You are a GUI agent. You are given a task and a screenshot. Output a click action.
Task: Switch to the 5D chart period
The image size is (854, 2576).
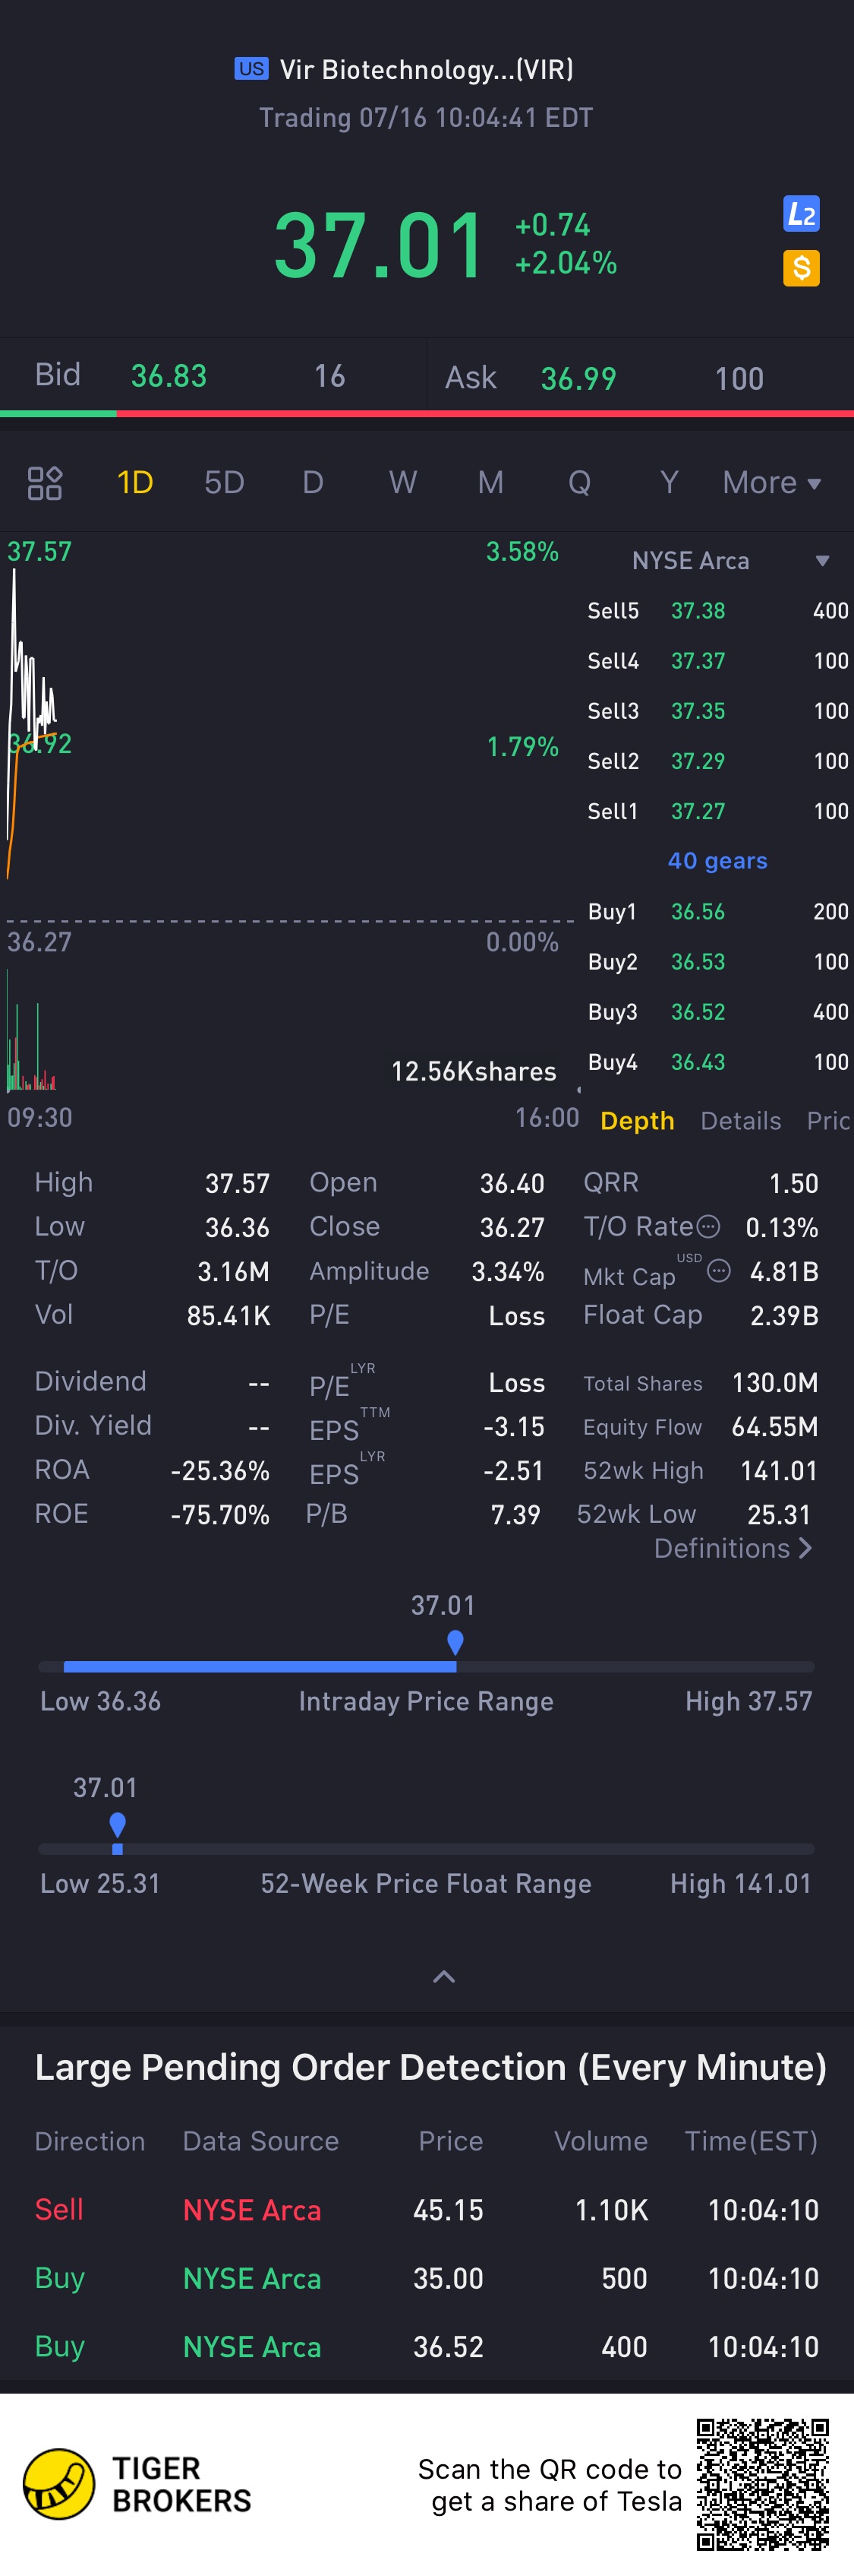tap(224, 483)
